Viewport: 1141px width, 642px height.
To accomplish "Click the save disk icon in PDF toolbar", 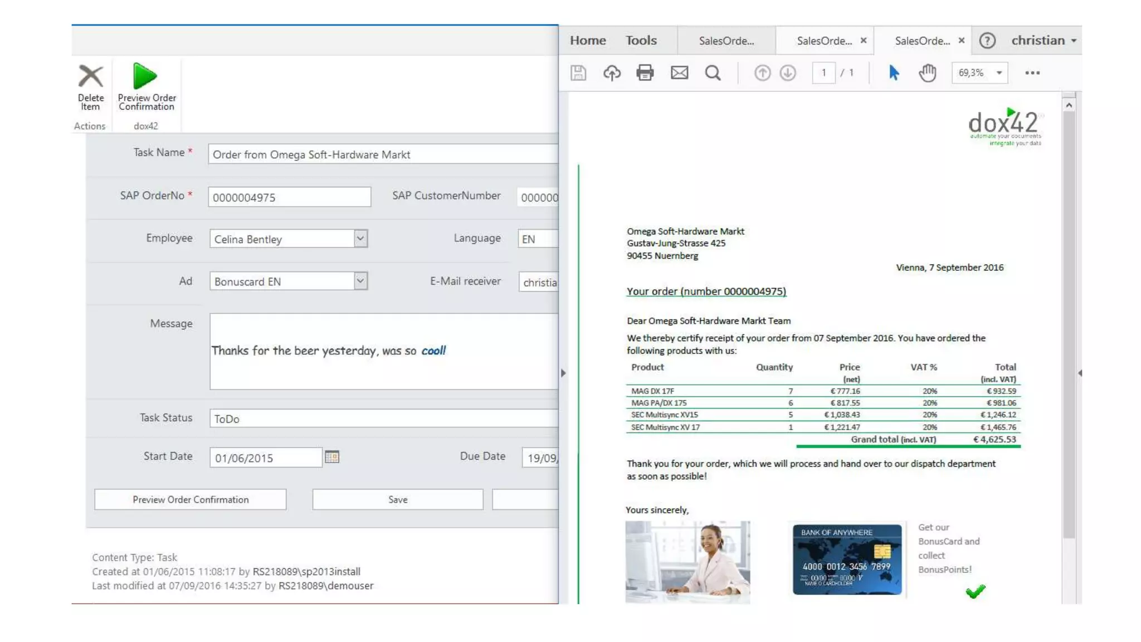I will 578,73.
